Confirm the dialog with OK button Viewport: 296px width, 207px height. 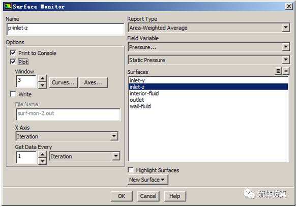[122, 196]
